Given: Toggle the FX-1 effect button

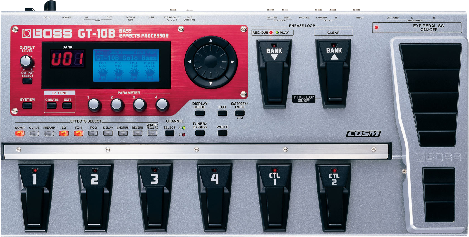Looking at the screenshot, I should [x=78, y=133].
